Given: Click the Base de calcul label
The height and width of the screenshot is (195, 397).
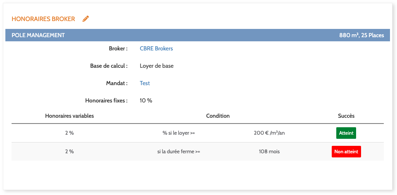Looking at the screenshot, I should click(x=109, y=66).
